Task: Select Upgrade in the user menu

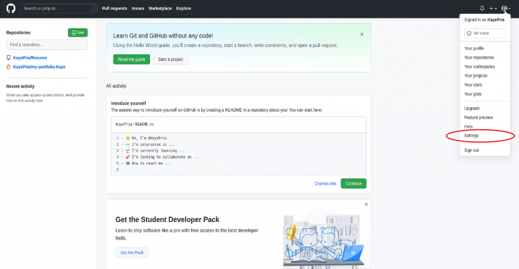Action: 472,108
